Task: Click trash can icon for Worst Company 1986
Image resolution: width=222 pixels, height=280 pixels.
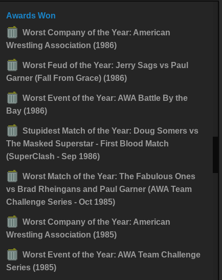Action: [12, 32]
